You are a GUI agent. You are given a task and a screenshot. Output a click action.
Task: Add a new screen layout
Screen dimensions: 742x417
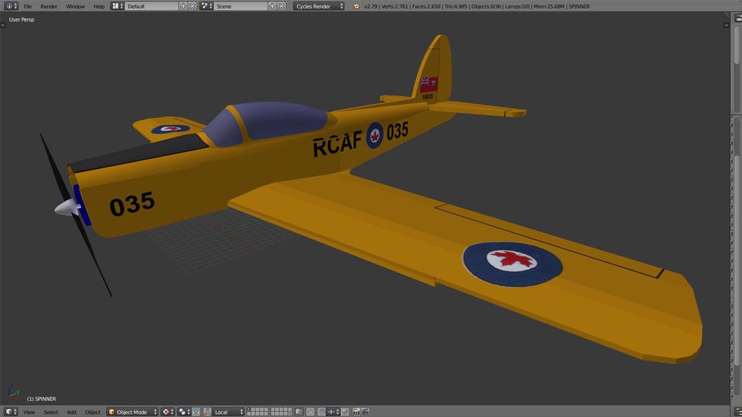183,6
